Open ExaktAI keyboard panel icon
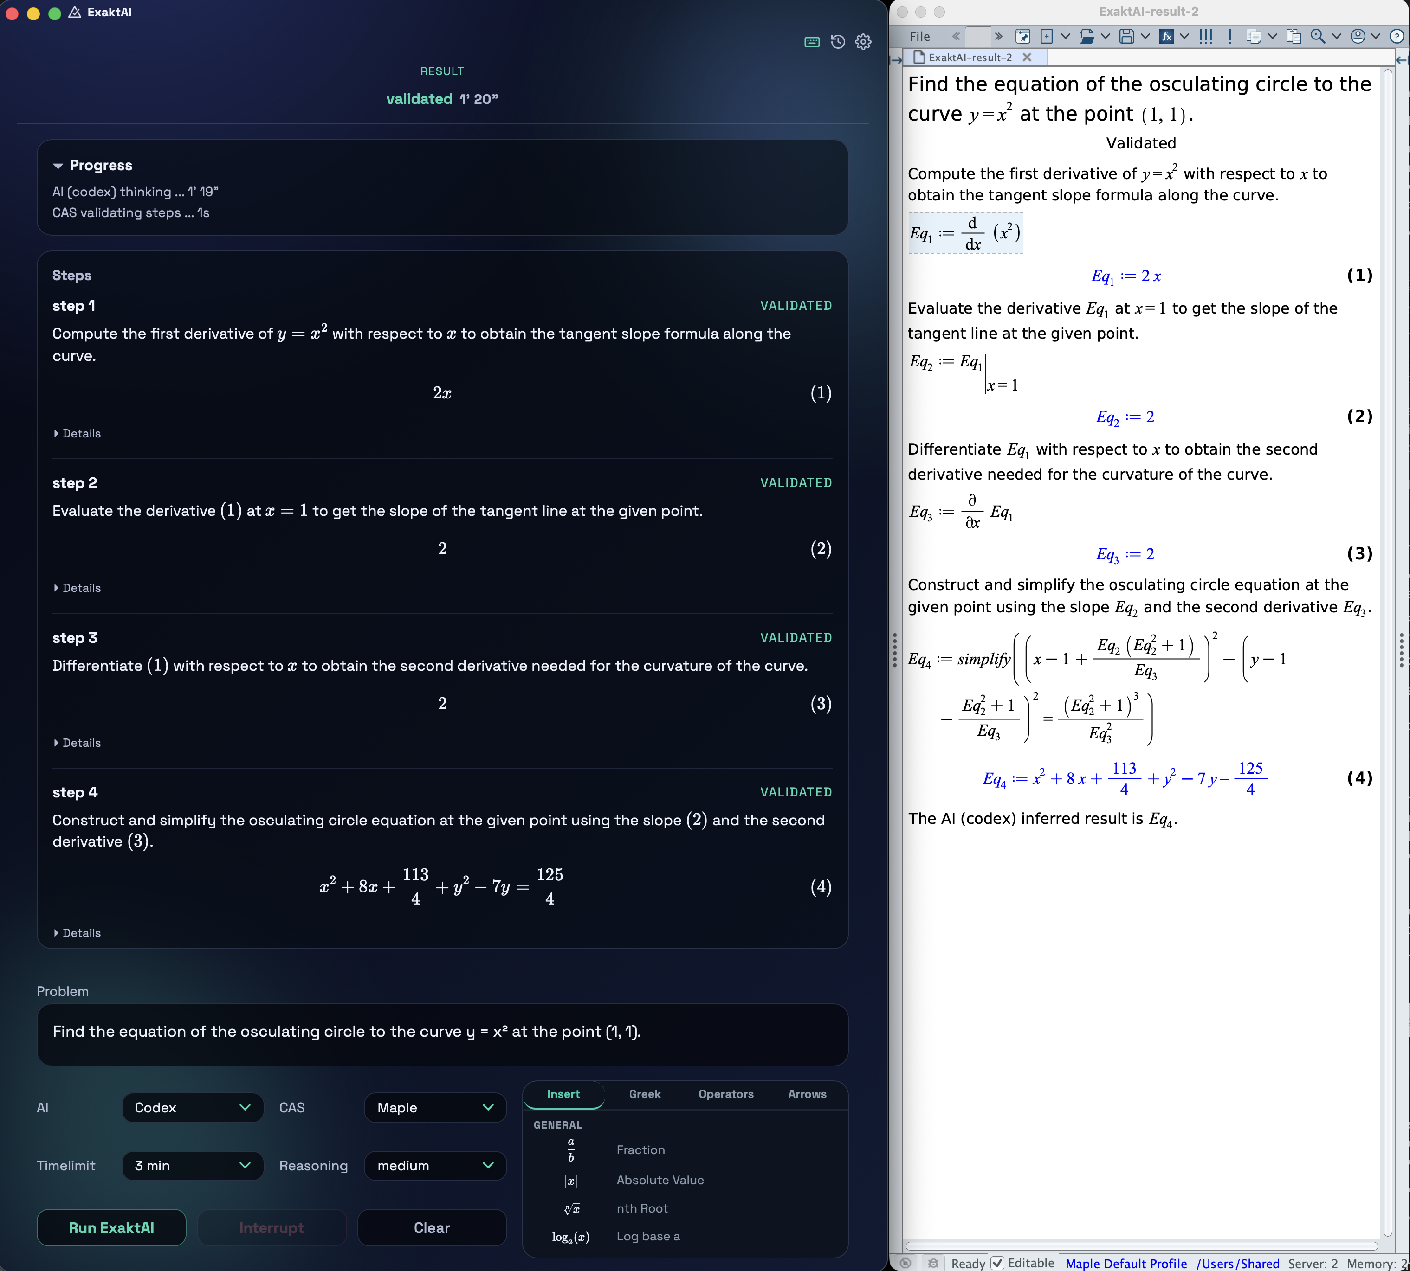Image resolution: width=1410 pixels, height=1271 pixels. (x=812, y=42)
